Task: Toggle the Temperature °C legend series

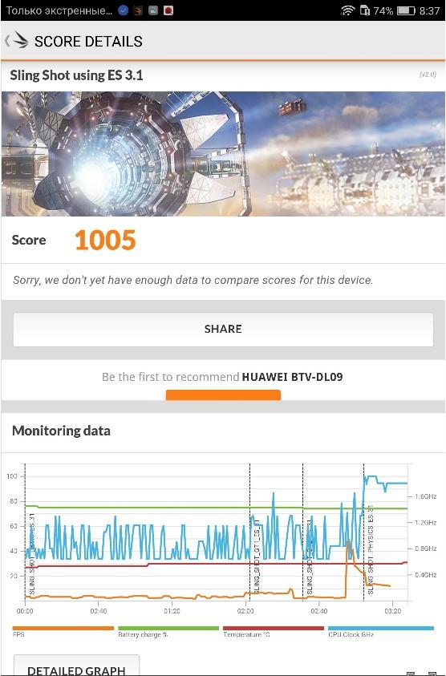Action: (x=273, y=632)
